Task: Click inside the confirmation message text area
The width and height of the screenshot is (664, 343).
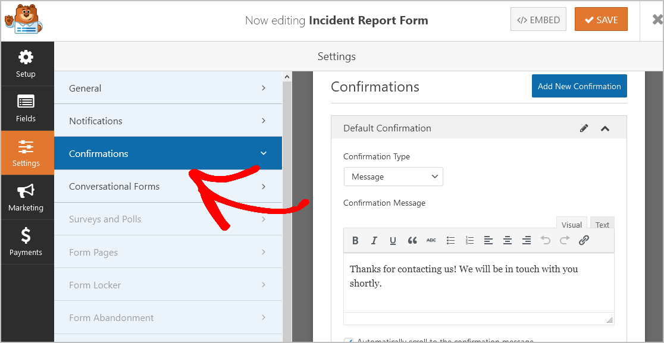Action: click(x=479, y=284)
